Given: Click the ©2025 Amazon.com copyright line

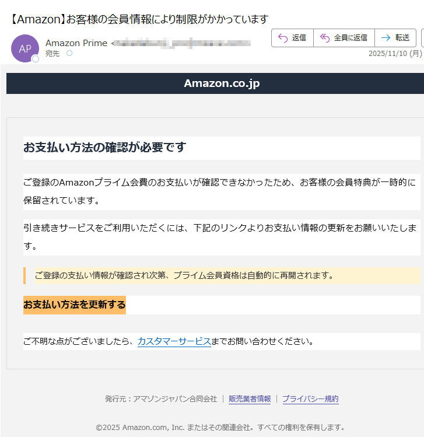Looking at the screenshot, I should pos(220,428).
